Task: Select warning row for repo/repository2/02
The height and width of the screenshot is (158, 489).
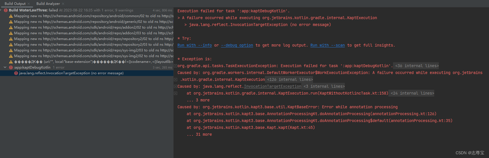Action: (x=87, y=39)
